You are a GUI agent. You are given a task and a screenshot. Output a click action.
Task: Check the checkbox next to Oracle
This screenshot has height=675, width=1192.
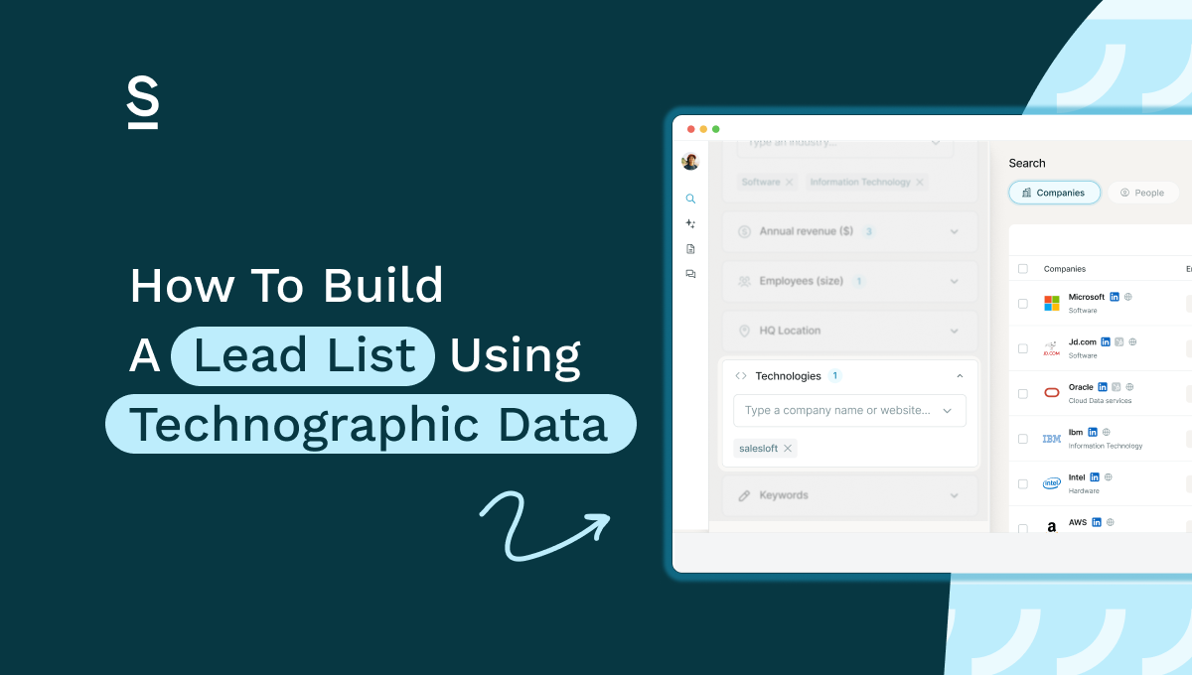pos(1022,392)
